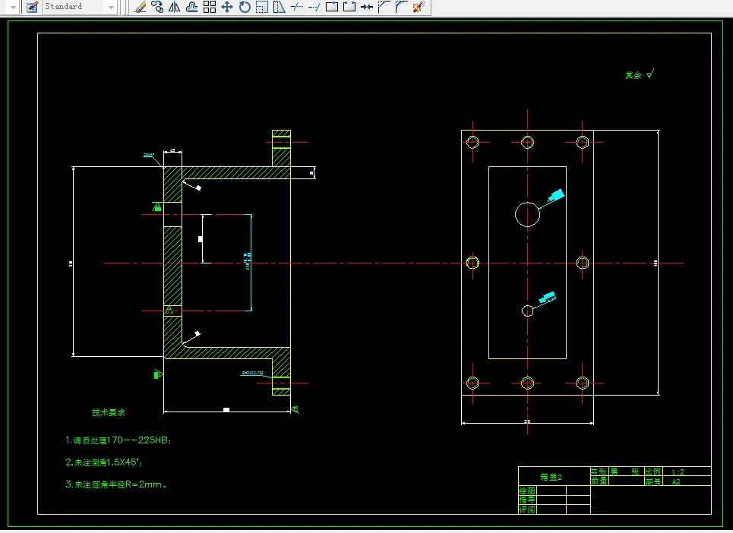
Task: Select the Trim tool
Action: [297, 7]
